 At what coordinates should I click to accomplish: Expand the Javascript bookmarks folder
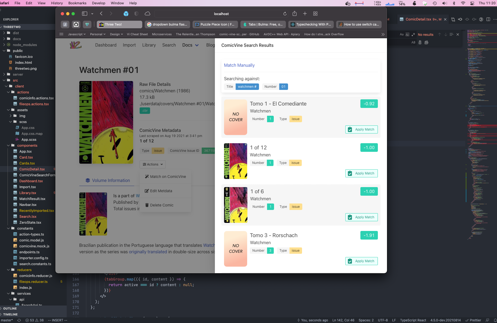point(77,34)
